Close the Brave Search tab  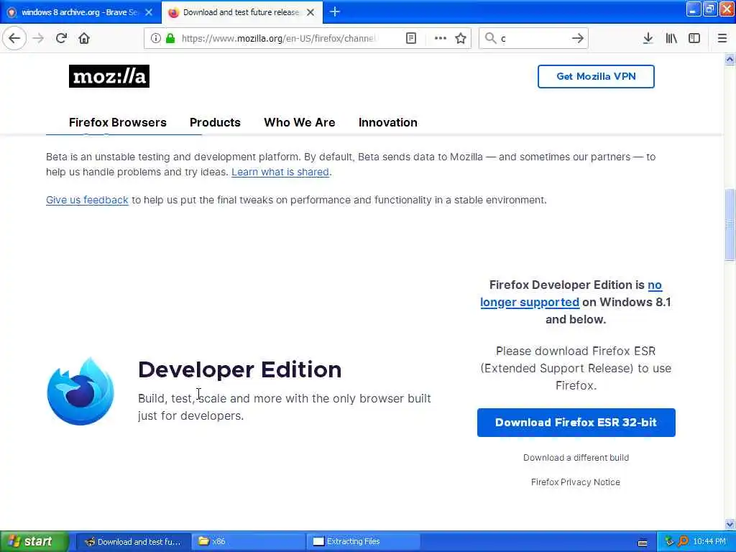pyautogui.click(x=149, y=12)
